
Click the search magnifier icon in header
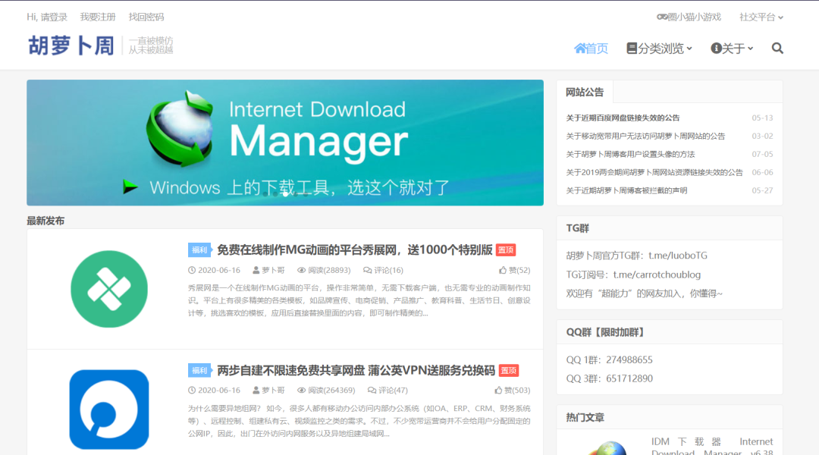(777, 49)
